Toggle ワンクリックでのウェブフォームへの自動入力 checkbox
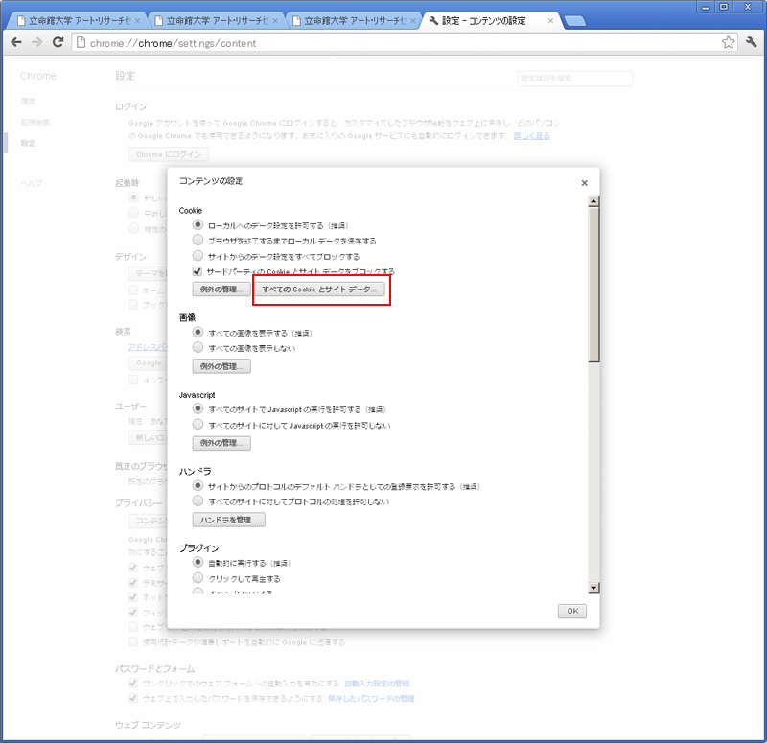767x743 pixels. 133,684
